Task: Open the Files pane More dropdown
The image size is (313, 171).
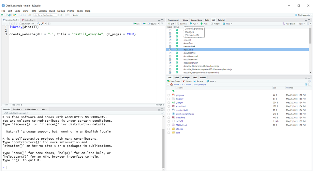Action: click(x=211, y=81)
